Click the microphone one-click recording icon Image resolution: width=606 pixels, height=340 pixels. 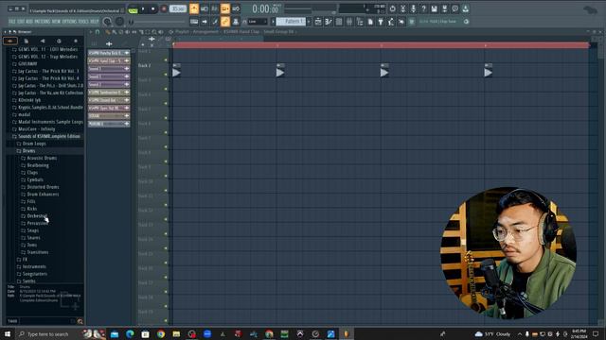coord(413,8)
